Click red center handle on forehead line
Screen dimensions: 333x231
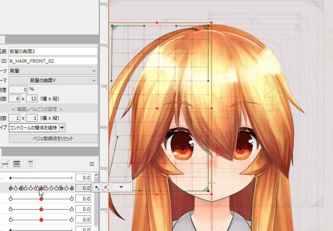[157, 108]
